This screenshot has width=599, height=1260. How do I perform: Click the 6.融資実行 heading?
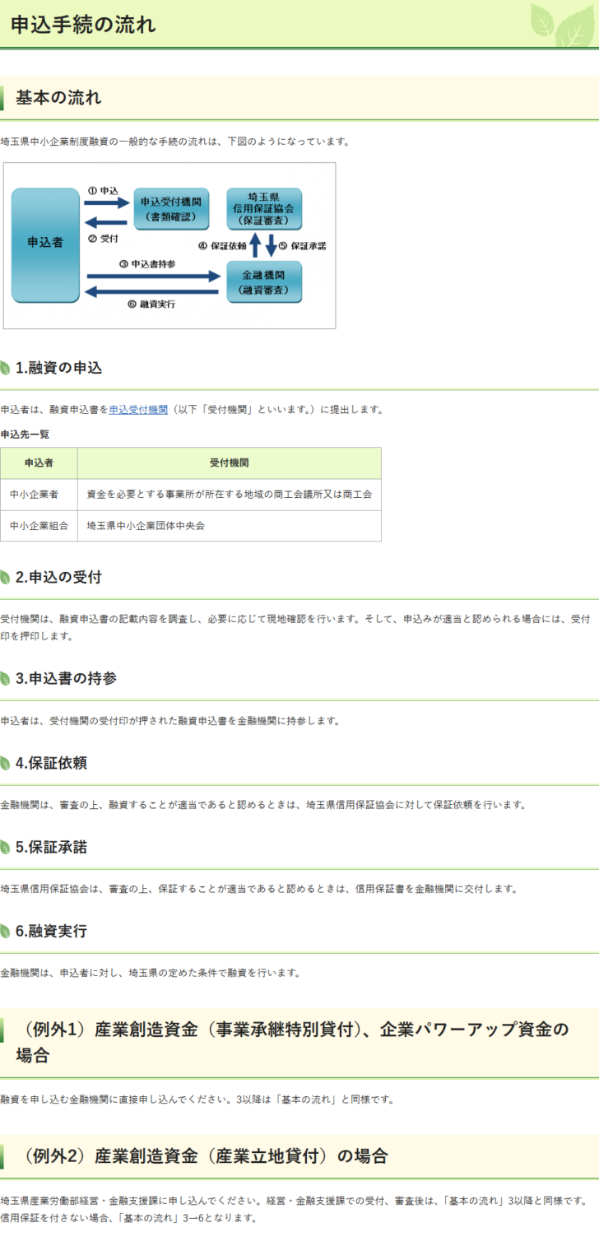click(x=52, y=932)
